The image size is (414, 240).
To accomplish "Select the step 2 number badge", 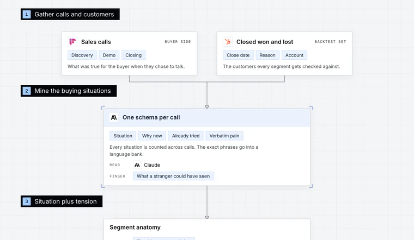I will (27, 91).
